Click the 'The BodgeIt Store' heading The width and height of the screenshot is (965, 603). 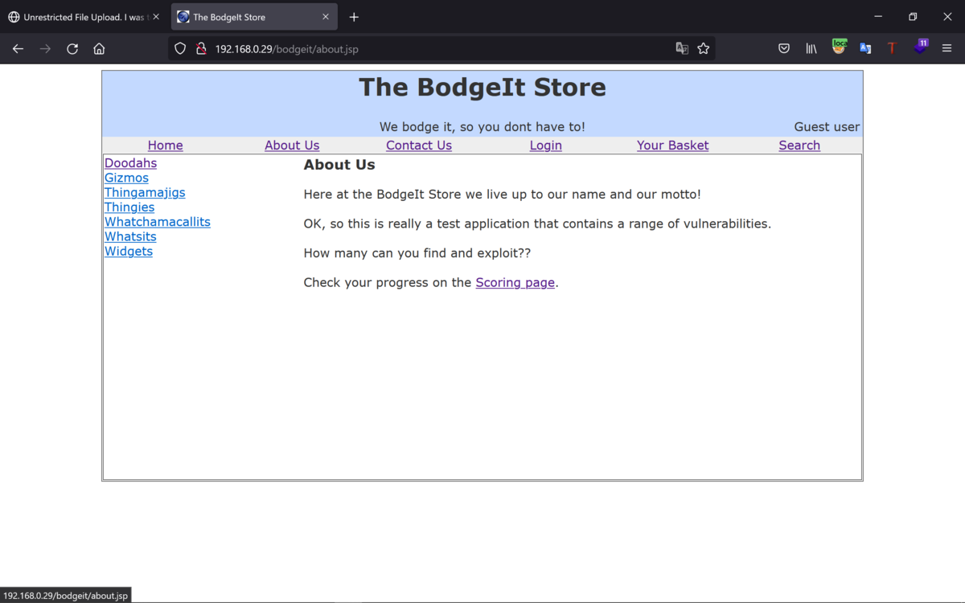point(482,87)
